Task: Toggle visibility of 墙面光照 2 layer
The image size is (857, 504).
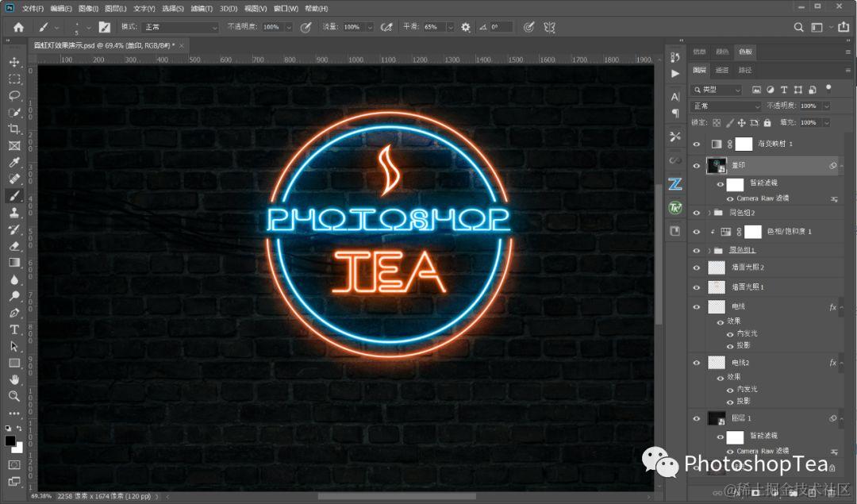Action: [x=697, y=267]
